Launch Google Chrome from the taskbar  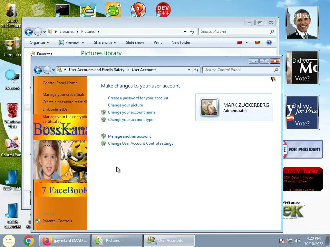29,241
